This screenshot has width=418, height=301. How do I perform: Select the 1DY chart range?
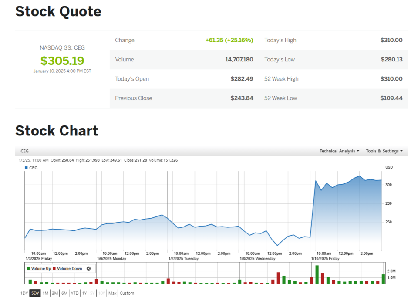tap(24, 293)
